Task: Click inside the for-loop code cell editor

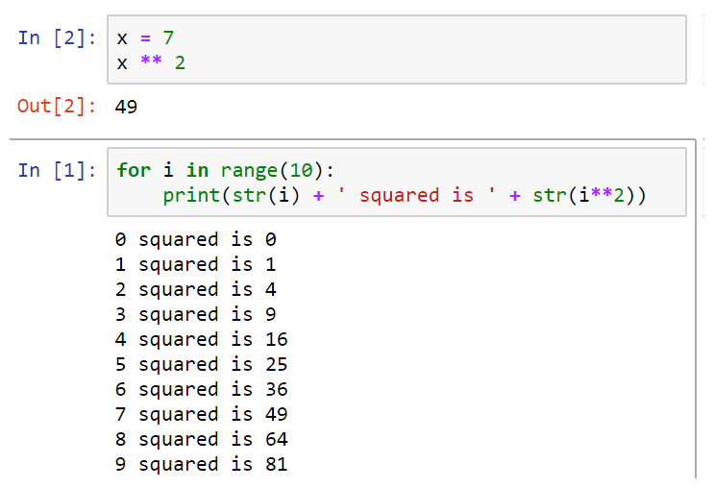Action: pos(397,183)
